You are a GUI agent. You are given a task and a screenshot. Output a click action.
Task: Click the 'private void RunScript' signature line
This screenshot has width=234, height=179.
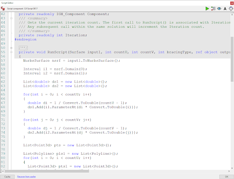tap(124, 52)
